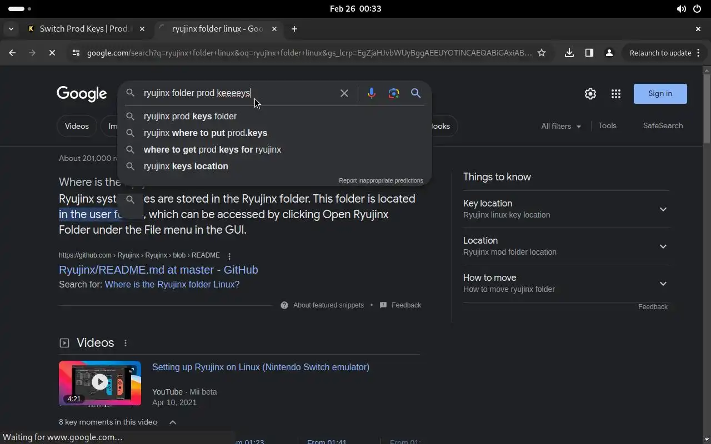
Task: Open Chrome profile icon
Action: pyautogui.click(x=609, y=53)
